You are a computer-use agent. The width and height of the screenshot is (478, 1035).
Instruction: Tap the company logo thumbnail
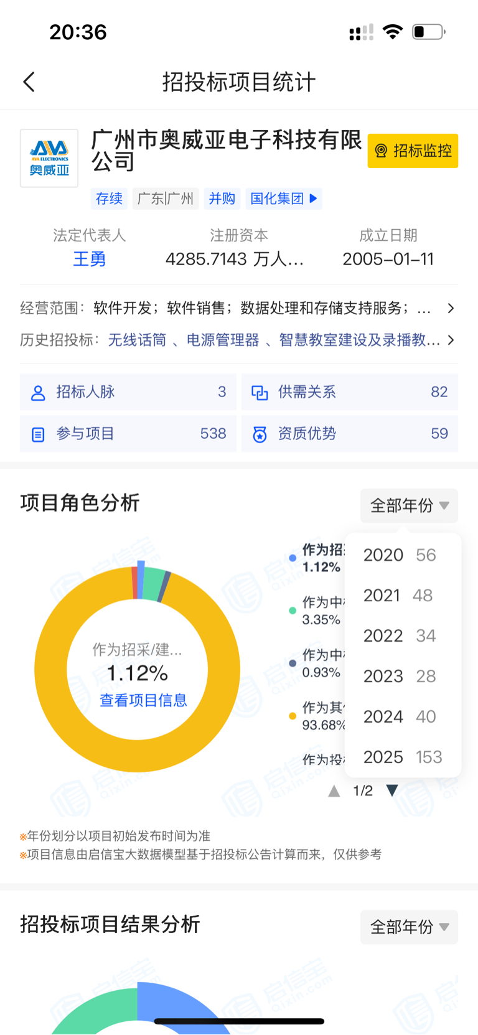click(x=49, y=158)
